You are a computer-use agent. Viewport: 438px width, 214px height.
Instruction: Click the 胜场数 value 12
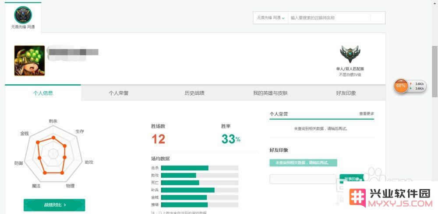[159, 139]
